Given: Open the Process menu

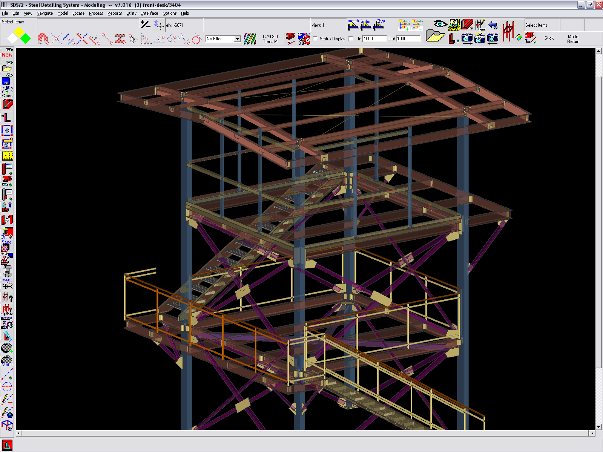Looking at the screenshot, I should tap(96, 13).
